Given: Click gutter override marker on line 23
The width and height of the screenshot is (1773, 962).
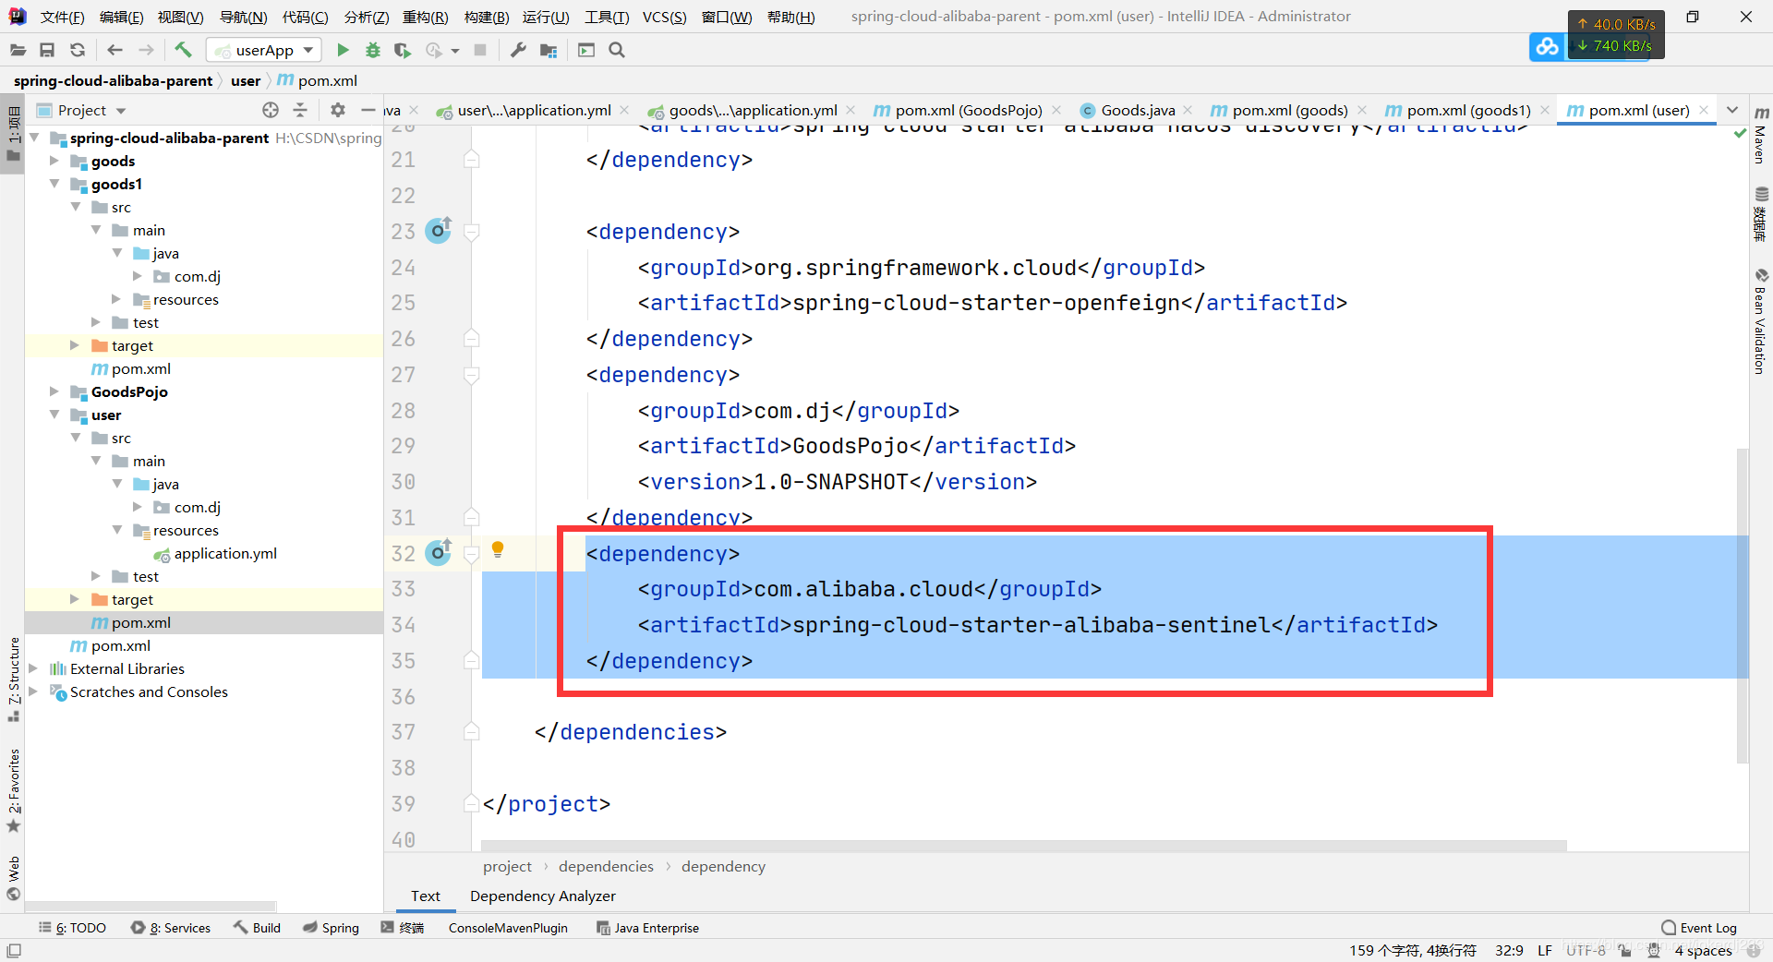Looking at the screenshot, I should point(439,230).
